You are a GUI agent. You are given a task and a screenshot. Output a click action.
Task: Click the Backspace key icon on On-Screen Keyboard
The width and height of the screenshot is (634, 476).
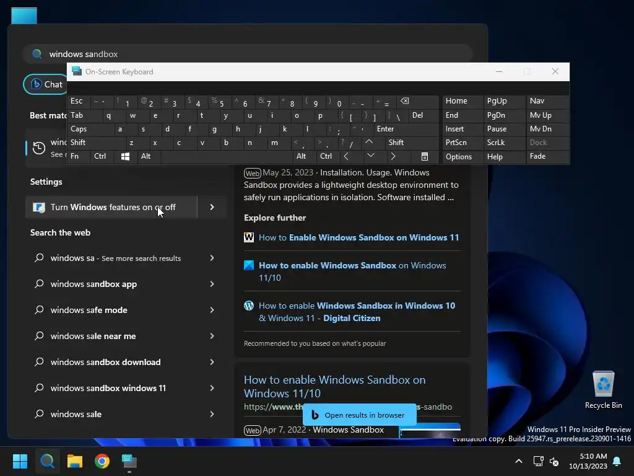pyautogui.click(x=405, y=101)
